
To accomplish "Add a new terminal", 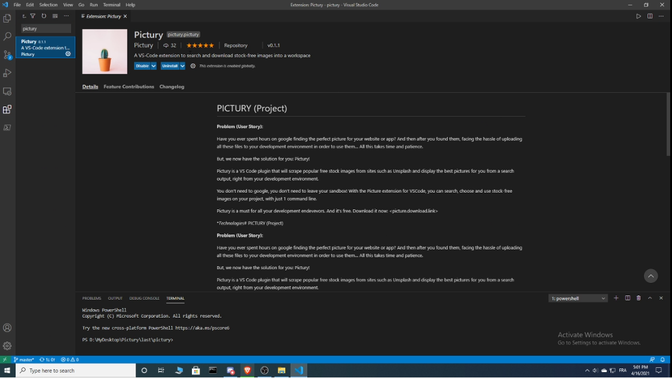I will pos(616,298).
